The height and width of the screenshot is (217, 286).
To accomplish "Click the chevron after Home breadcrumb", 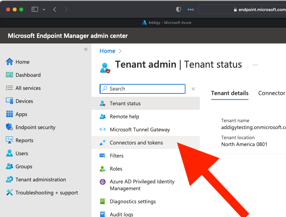I will 119,51.
